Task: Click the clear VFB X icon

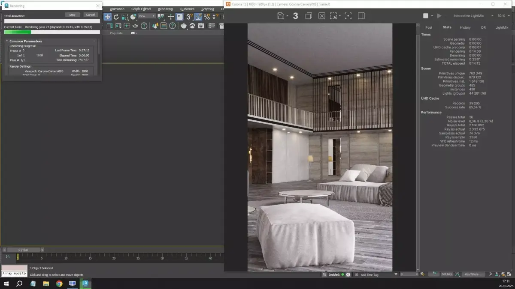Action: coord(322,16)
